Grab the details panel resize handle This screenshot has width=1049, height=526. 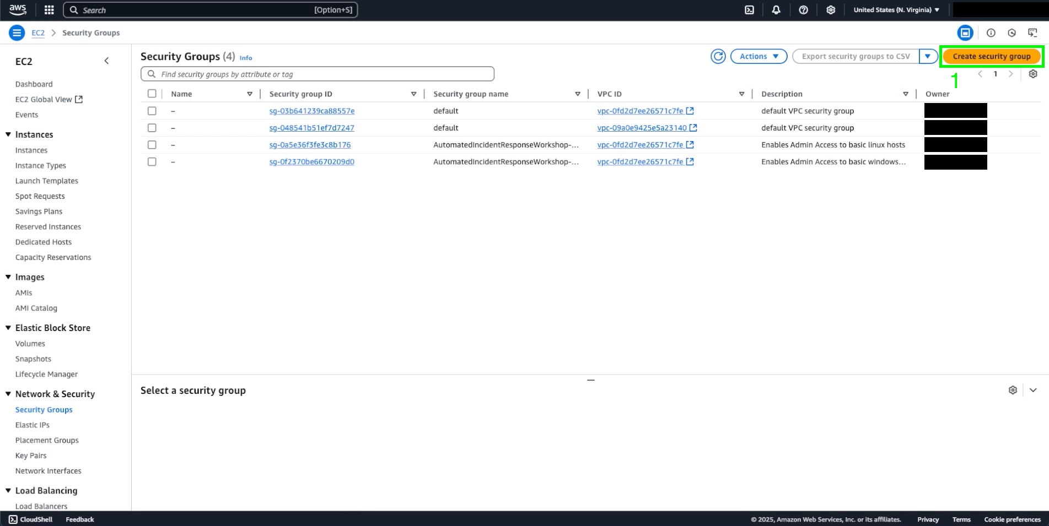(590, 380)
